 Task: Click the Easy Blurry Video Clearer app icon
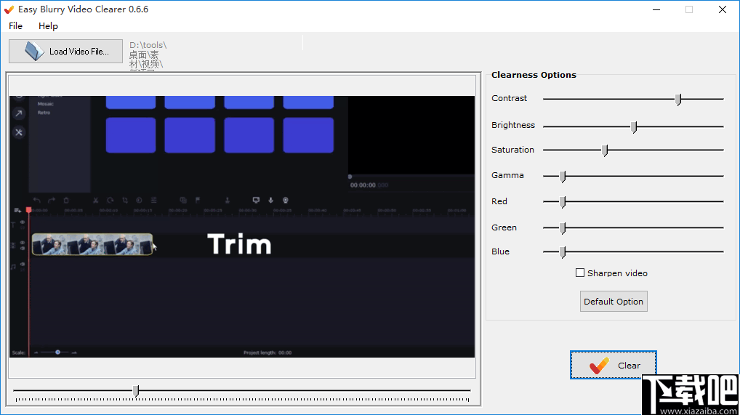tap(9, 9)
